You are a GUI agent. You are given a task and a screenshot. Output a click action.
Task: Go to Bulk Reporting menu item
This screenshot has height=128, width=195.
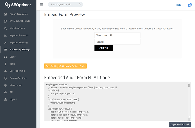click(17, 71)
